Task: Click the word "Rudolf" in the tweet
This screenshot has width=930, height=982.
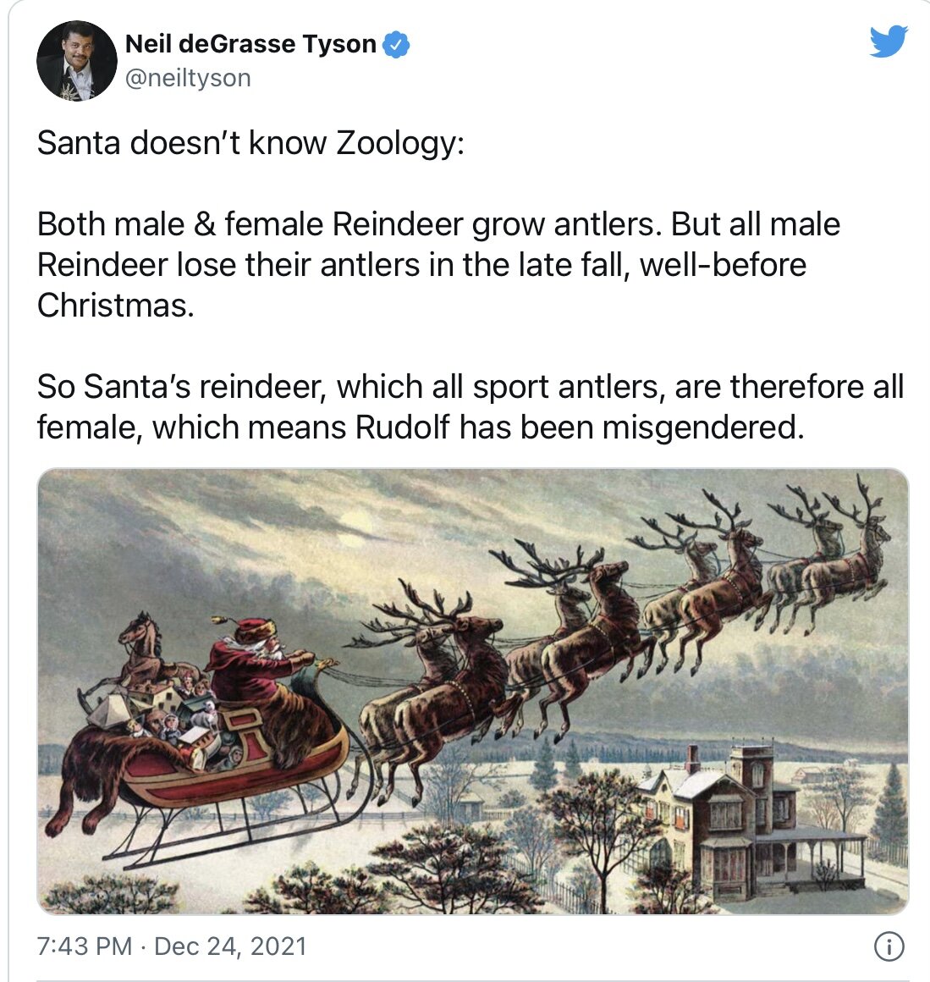Action: click(403, 428)
